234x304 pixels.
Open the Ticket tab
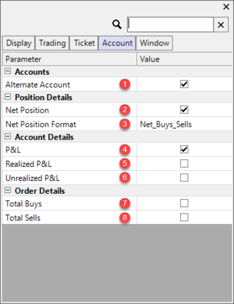coord(84,43)
